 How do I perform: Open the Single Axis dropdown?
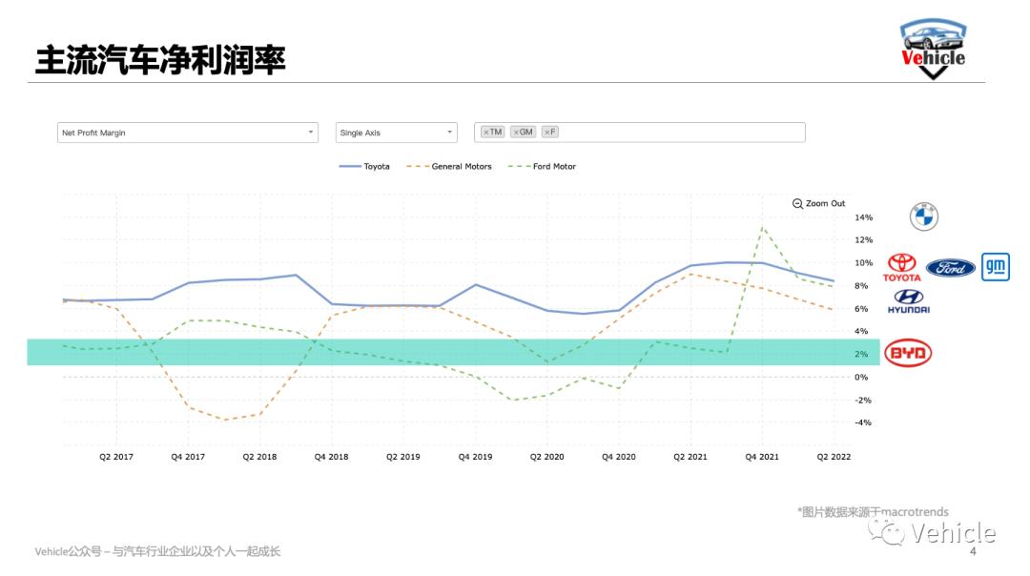[396, 133]
